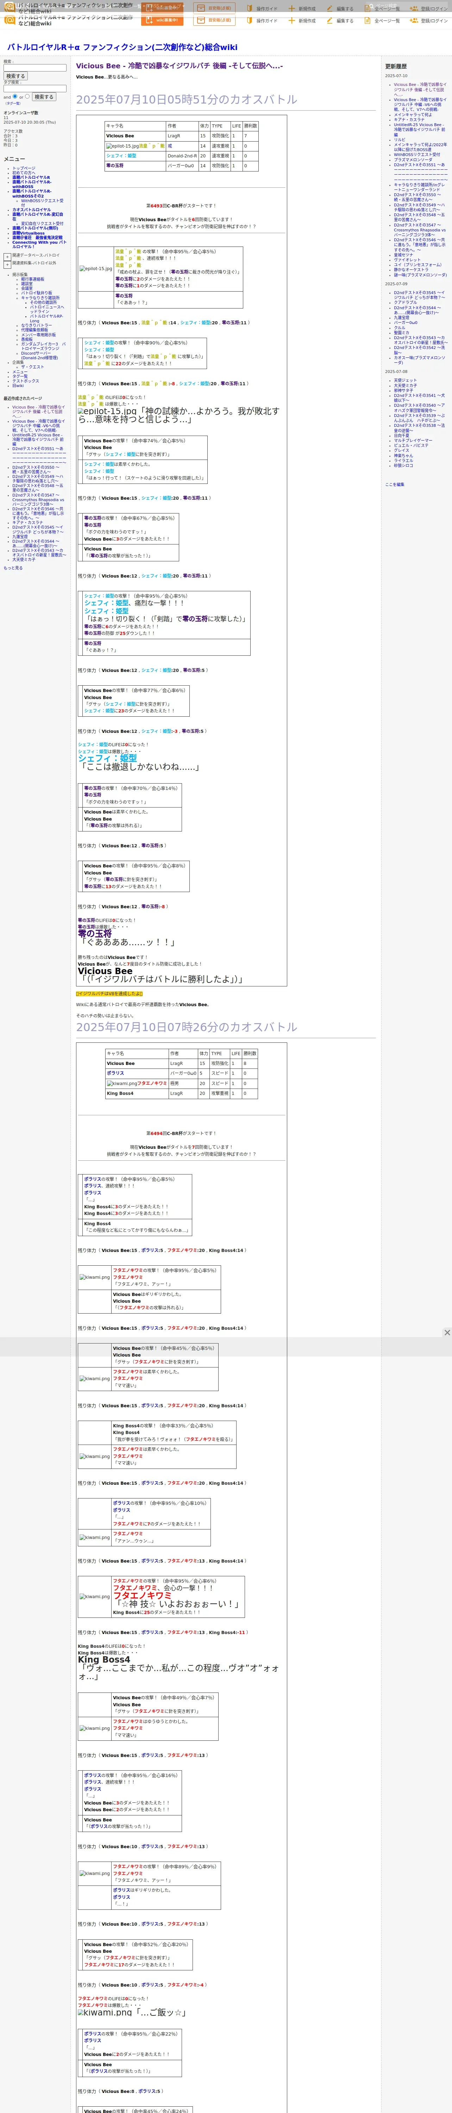This screenshot has width=452, height=2113.
Task: Click 全ページ一覧 icon in the lower header row
Action: pos(382,20)
